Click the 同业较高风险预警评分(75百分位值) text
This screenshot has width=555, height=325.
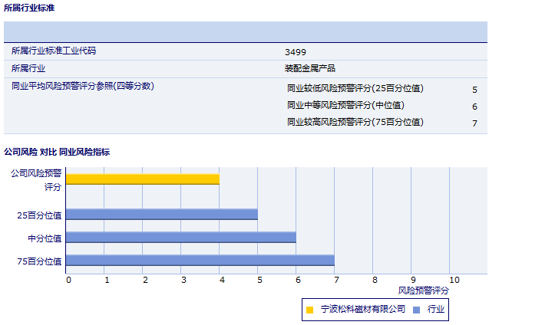point(355,123)
